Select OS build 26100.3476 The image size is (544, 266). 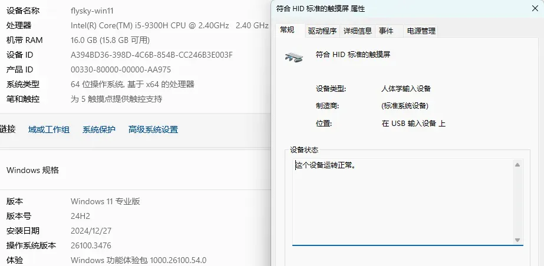pos(91,245)
